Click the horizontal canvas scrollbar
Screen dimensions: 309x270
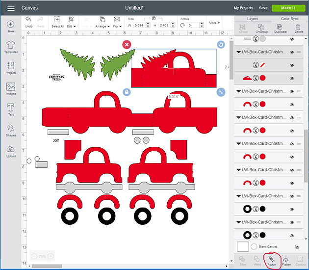point(47,266)
